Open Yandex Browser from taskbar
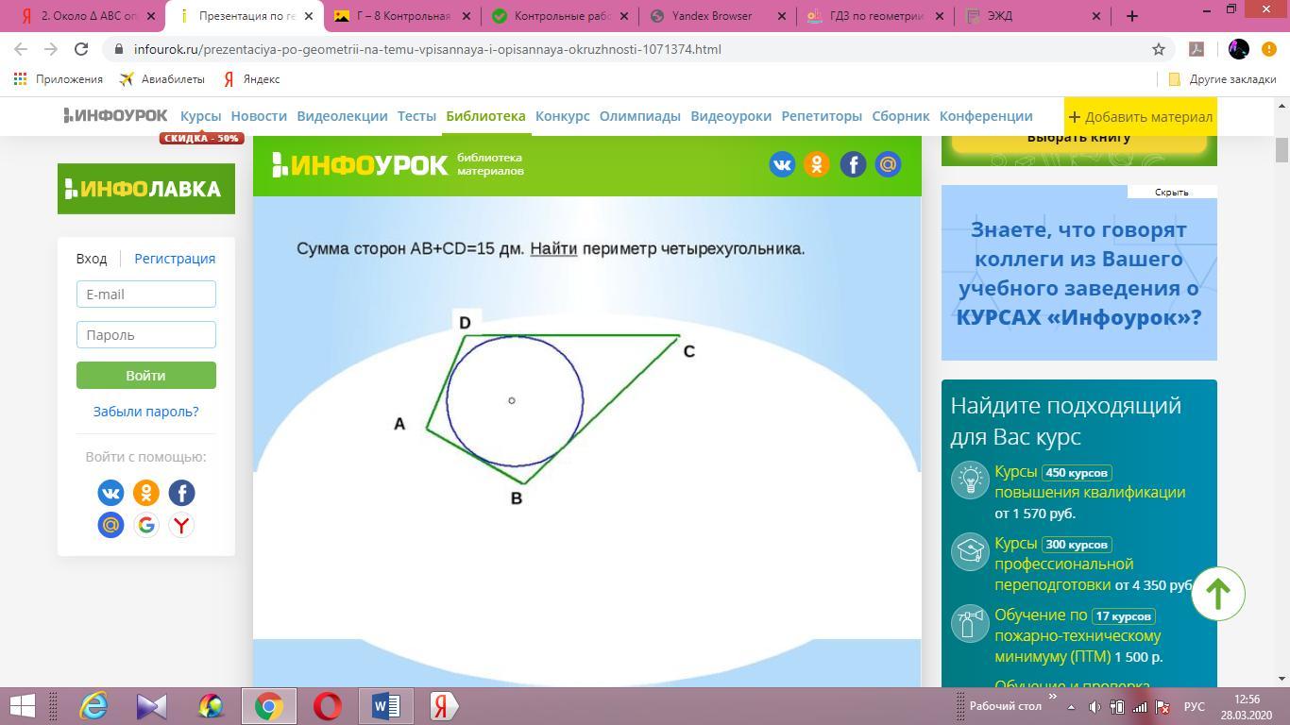Screen dimensions: 1290x725 coord(444,706)
